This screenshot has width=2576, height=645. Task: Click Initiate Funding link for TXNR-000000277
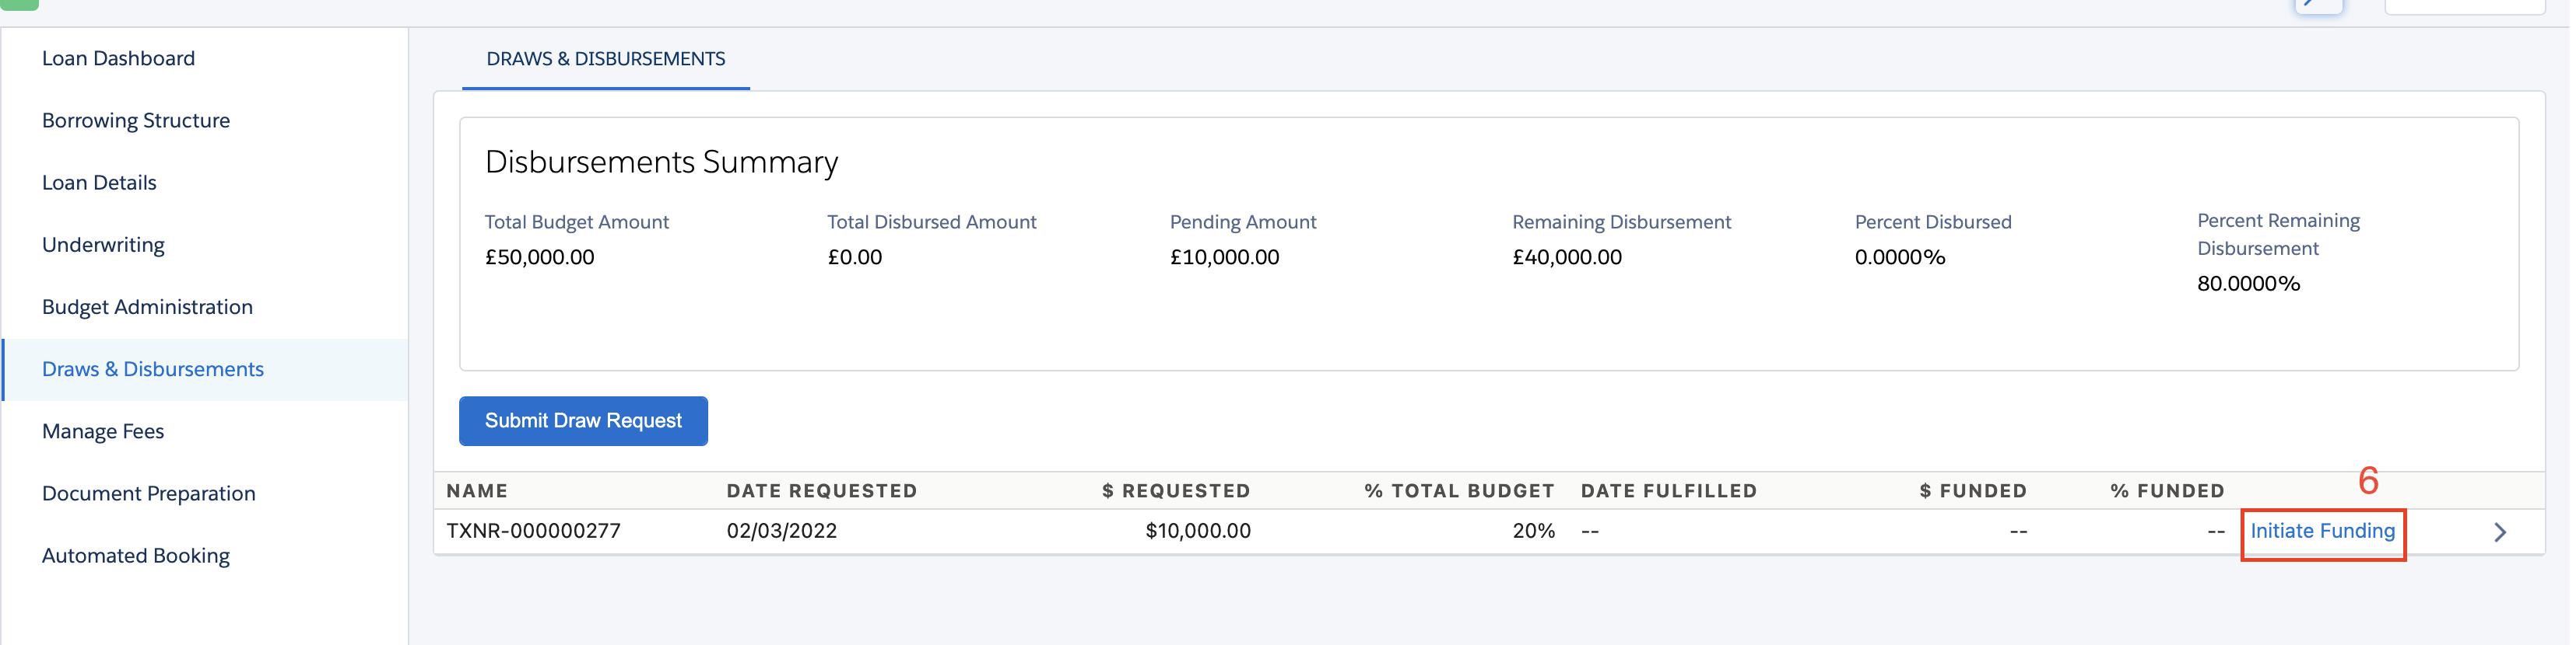tap(2322, 532)
